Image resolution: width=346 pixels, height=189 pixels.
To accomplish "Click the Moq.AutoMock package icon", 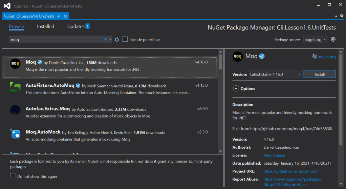I will coord(15,134).
